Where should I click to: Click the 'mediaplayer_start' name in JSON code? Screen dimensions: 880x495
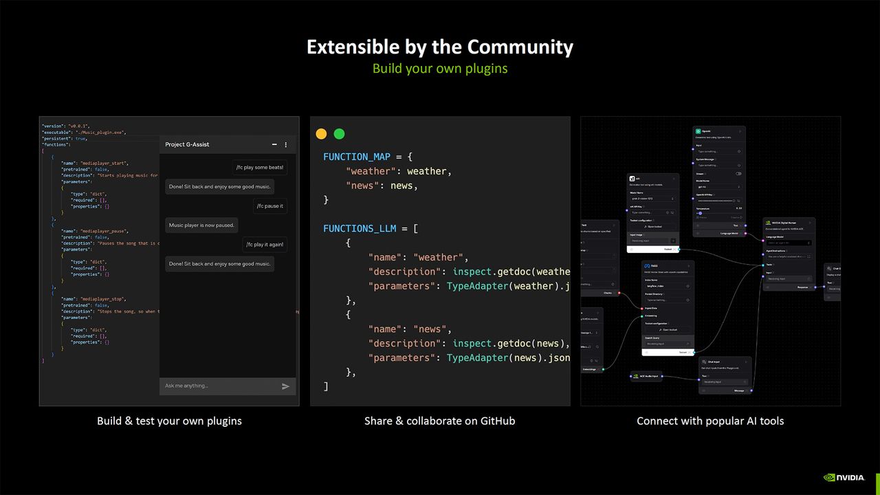pyautogui.click(x=104, y=163)
